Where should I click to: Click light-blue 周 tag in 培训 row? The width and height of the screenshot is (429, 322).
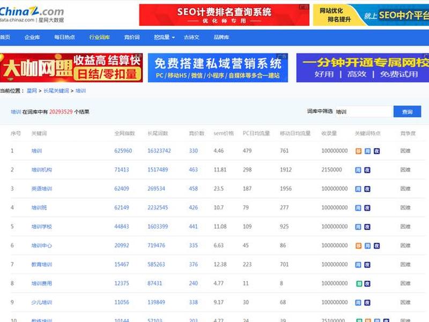click(367, 151)
